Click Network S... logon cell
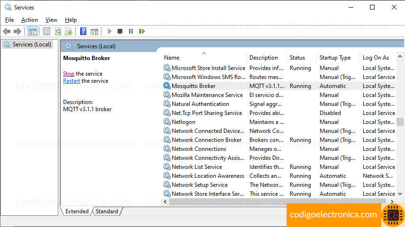Screen dimensions: 405x227 [377, 176]
